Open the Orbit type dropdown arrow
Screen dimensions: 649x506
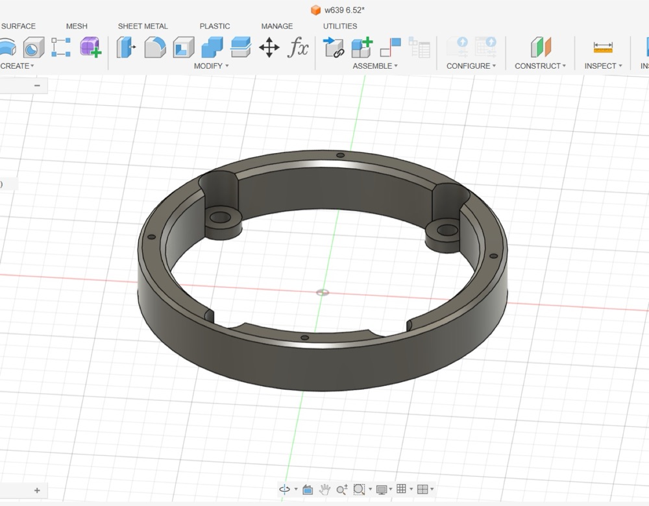296,489
